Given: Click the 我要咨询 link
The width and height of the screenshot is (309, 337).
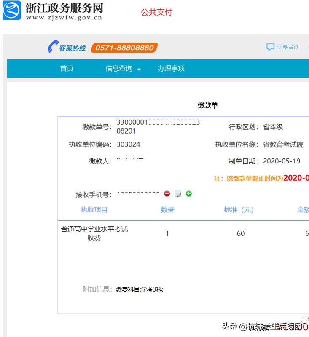Looking at the screenshot, I should 288,47.
